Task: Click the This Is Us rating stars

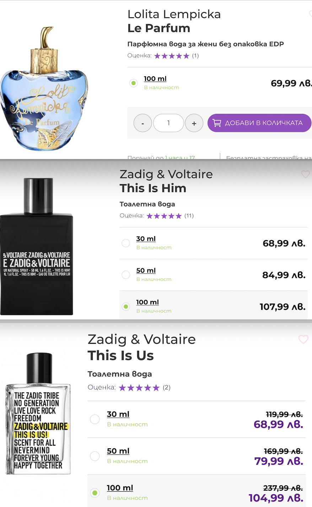Action: click(x=139, y=388)
